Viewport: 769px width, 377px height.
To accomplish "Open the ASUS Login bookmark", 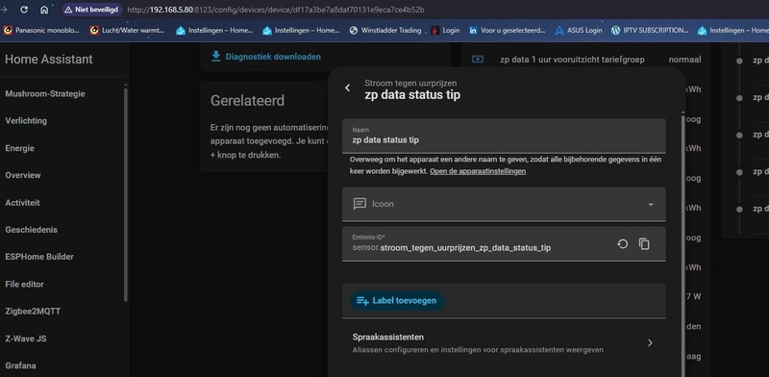I will point(579,30).
